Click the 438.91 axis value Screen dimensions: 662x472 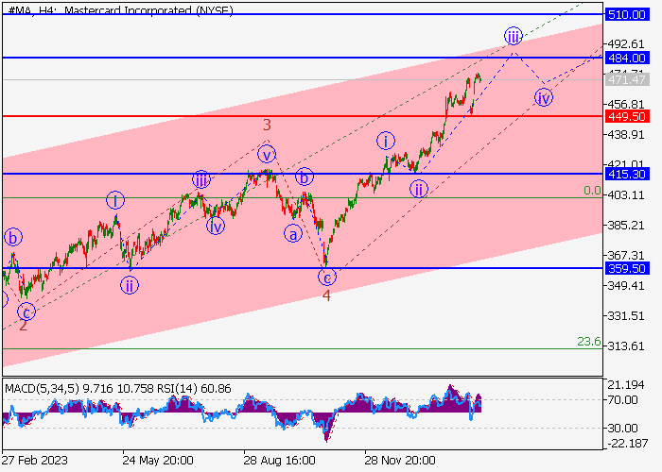coord(626,135)
